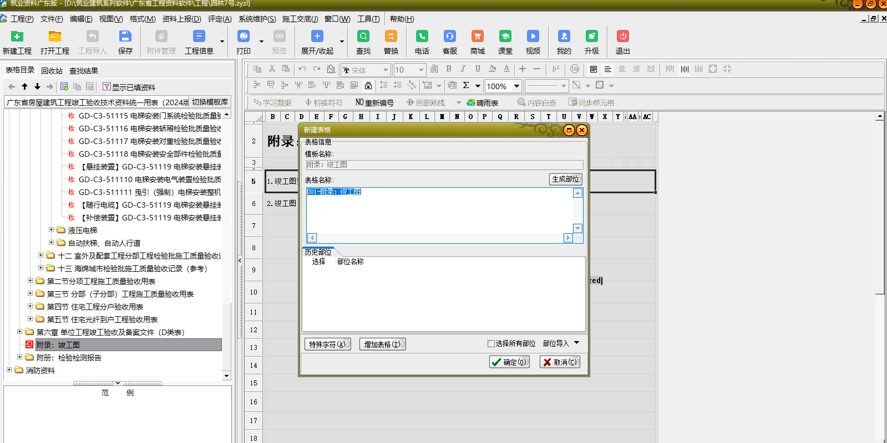Screen dimensions: 887x443
Task: Click the 表格名称 text input field
Action: coord(439,210)
